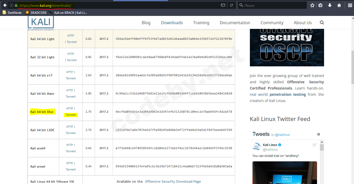The height and width of the screenshot is (184, 354).
Task: Click the Twitter feed scrollbar thumb
Action: point(322,148)
